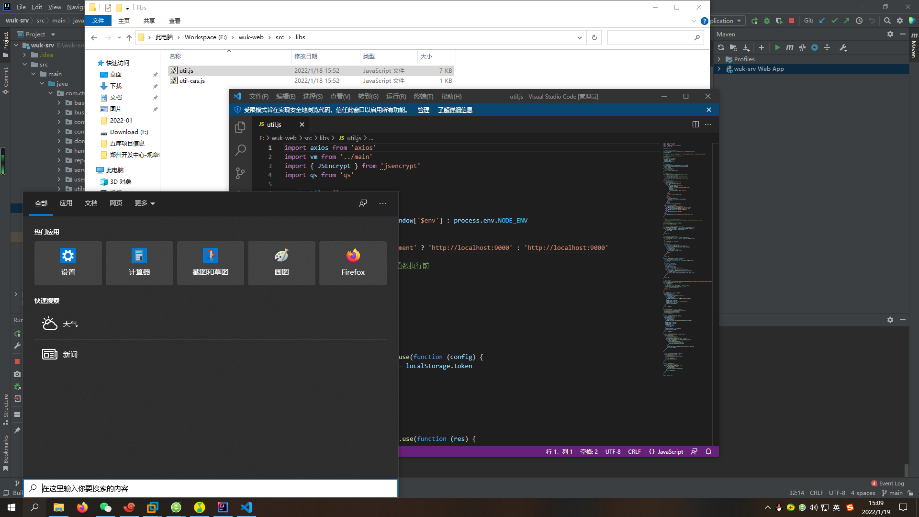Click the Windows search input box
This screenshot has height=517, width=919.
tap(211, 488)
